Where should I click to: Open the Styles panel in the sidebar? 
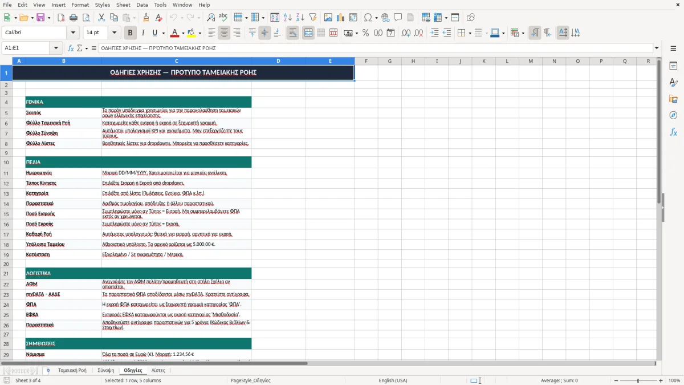click(673, 82)
